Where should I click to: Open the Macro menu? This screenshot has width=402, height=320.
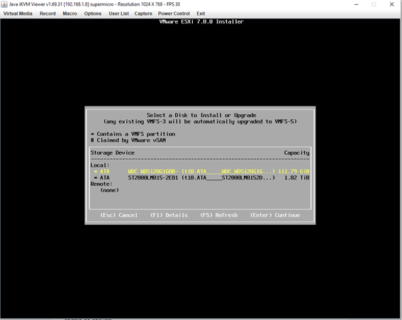tap(69, 13)
